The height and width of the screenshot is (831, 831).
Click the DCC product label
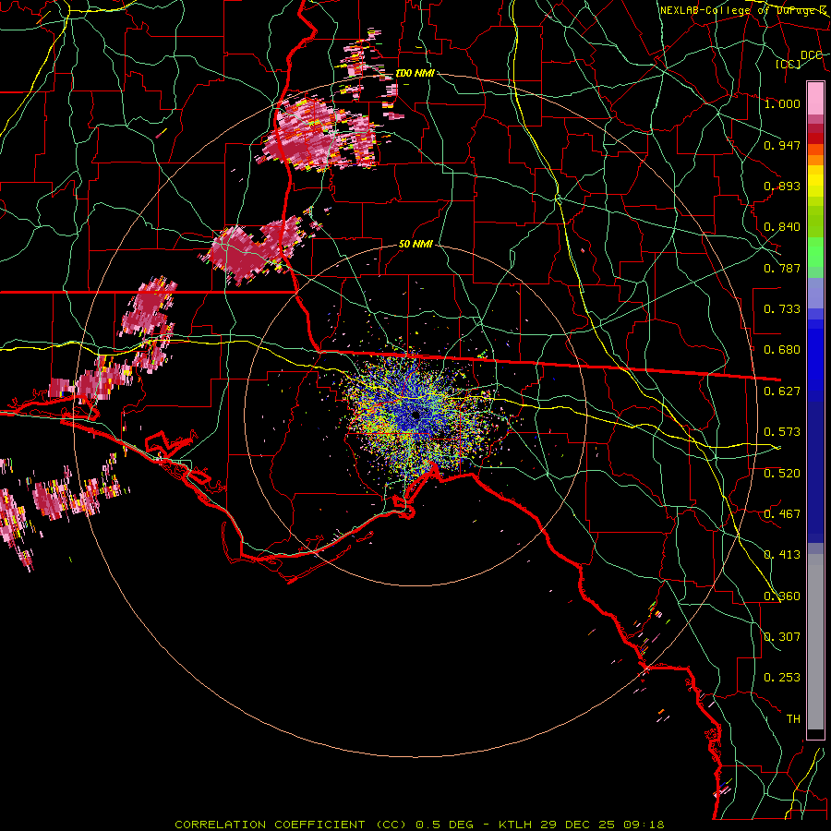811,55
